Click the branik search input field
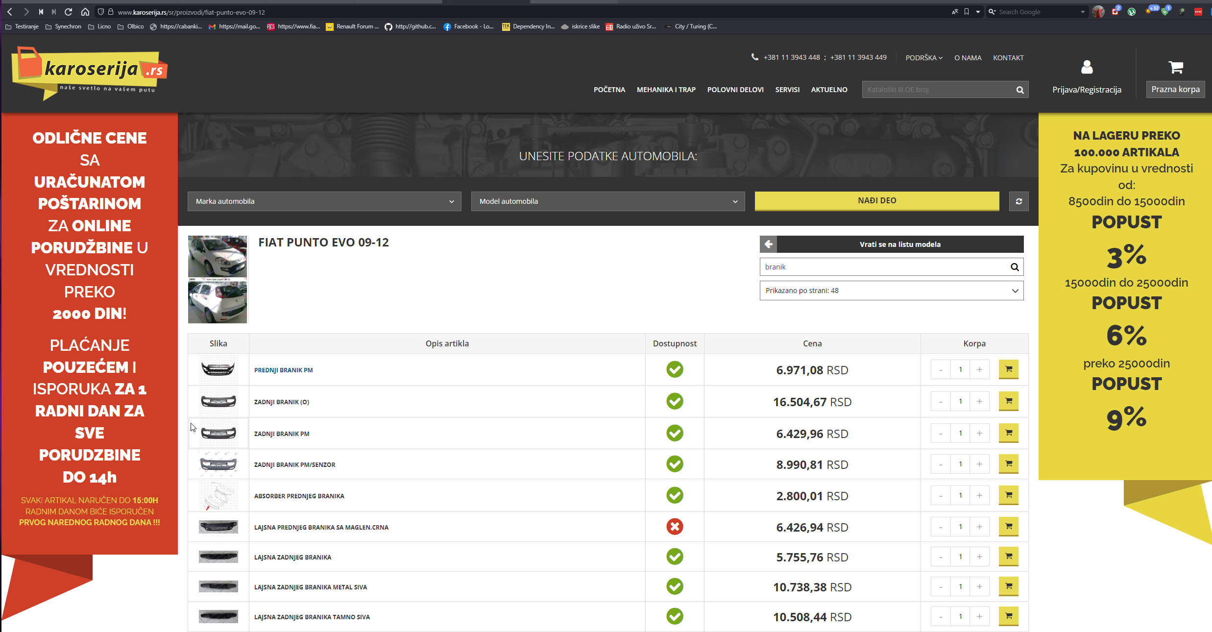The width and height of the screenshot is (1212, 632). click(x=883, y=267)
